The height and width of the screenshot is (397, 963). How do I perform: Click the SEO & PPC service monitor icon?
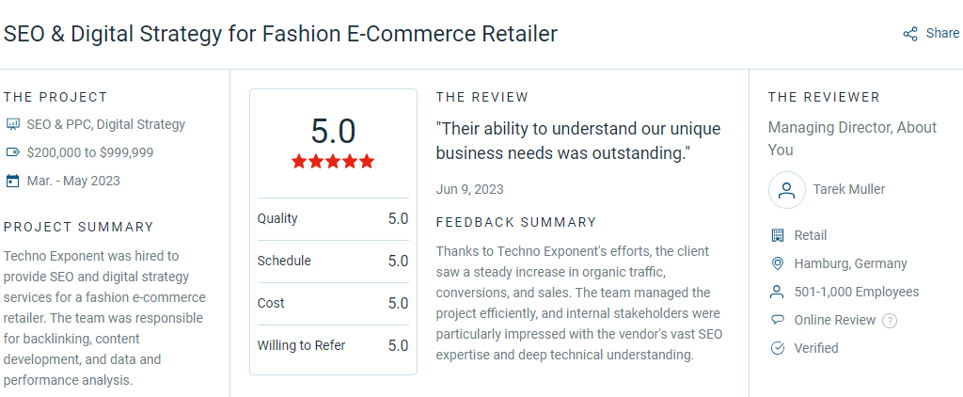pos(13,124)
